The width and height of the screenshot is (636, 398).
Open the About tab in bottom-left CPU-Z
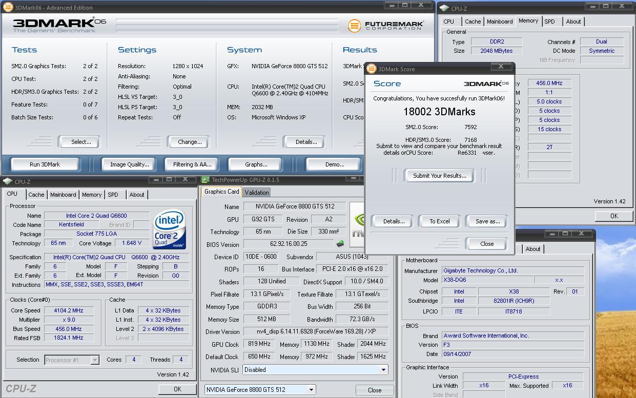coord(137,195)
